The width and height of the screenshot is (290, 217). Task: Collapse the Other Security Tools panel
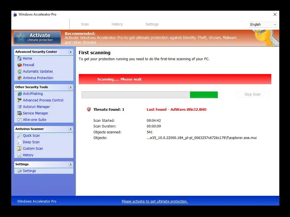(x=71, y=87)
